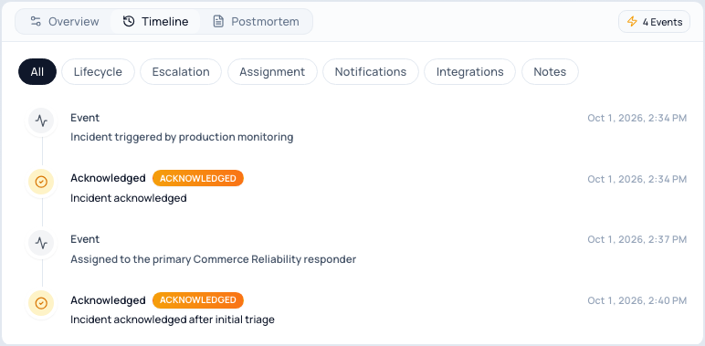Click pulse icon for incident triggered event
The image size is (705, 346).
[41, 121]
